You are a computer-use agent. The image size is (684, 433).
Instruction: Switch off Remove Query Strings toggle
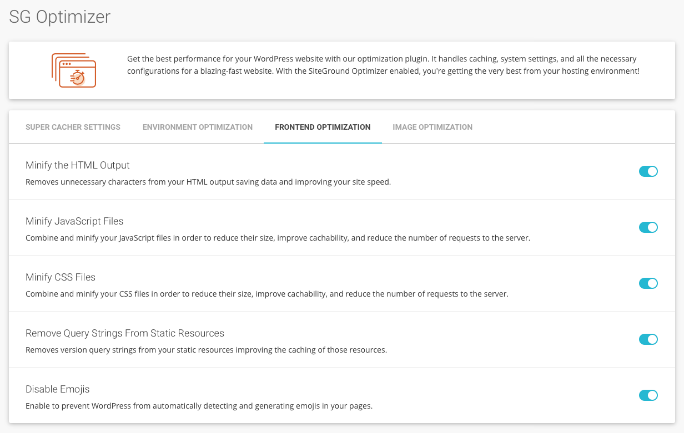click(x=648, y=339)
